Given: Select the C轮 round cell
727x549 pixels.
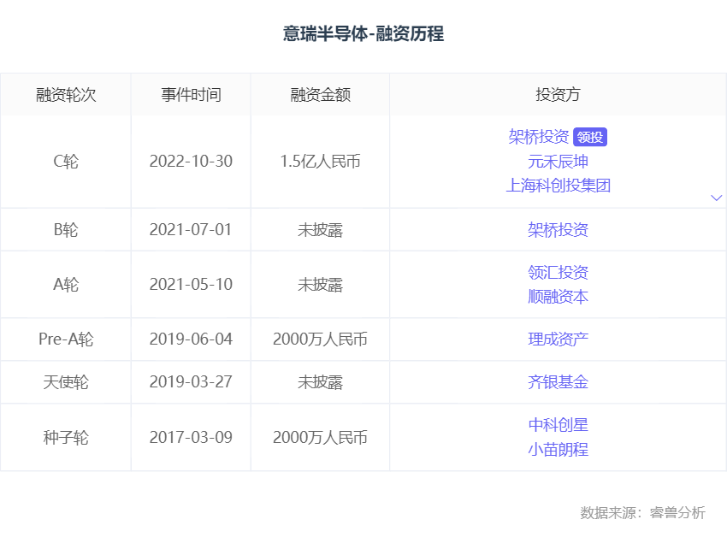Looking at the screenshot, I should (x=66, y=162).
